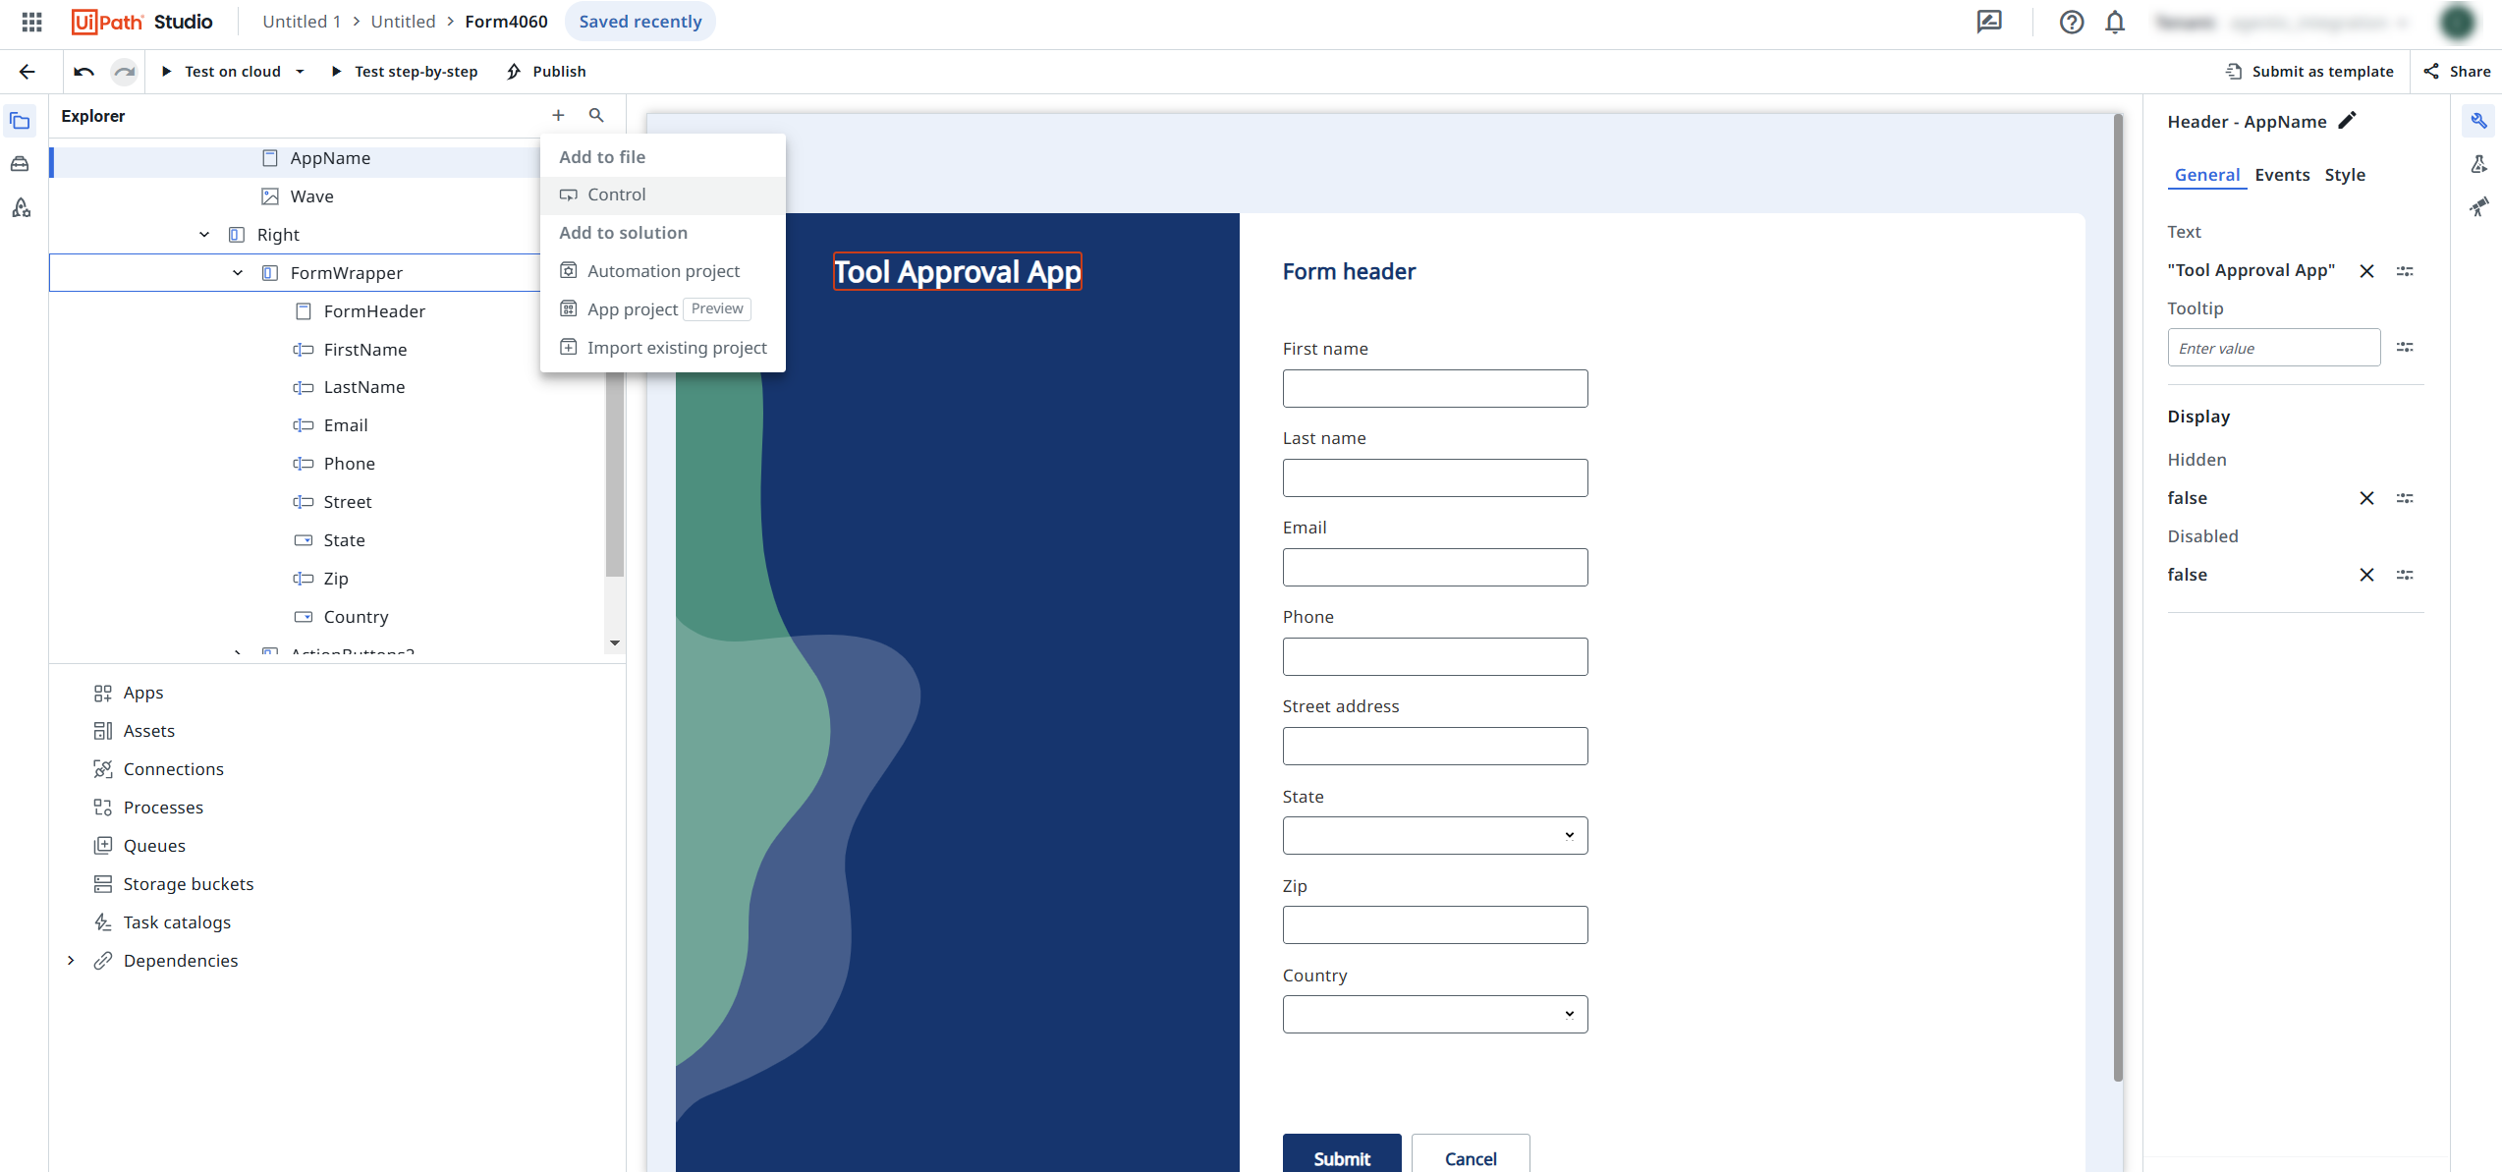Image resolution: width=2502 pixels, height=1172 pixels.
Task: Open the notifications bell
Action: click(x=2115, y=22)
